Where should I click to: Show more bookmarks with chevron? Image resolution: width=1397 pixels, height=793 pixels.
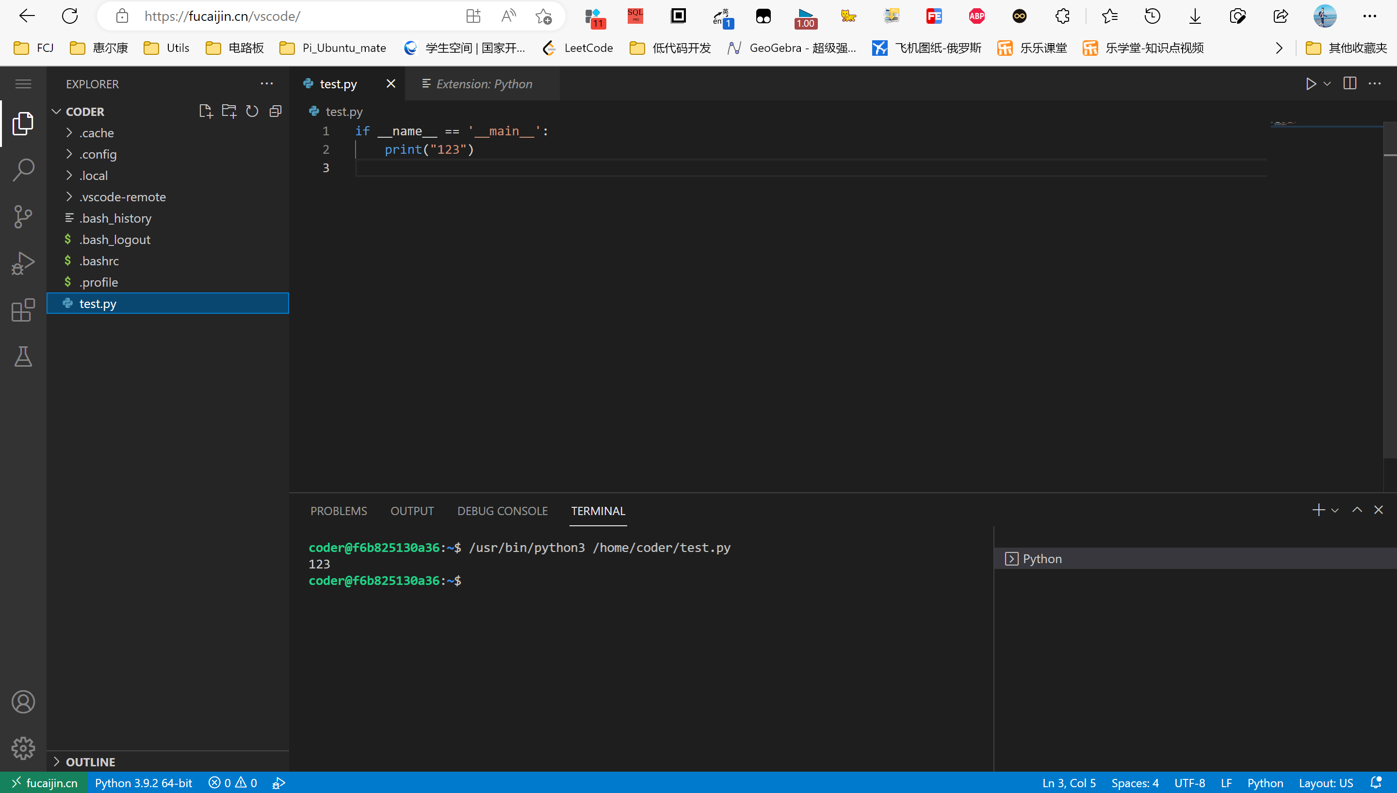1279,48
